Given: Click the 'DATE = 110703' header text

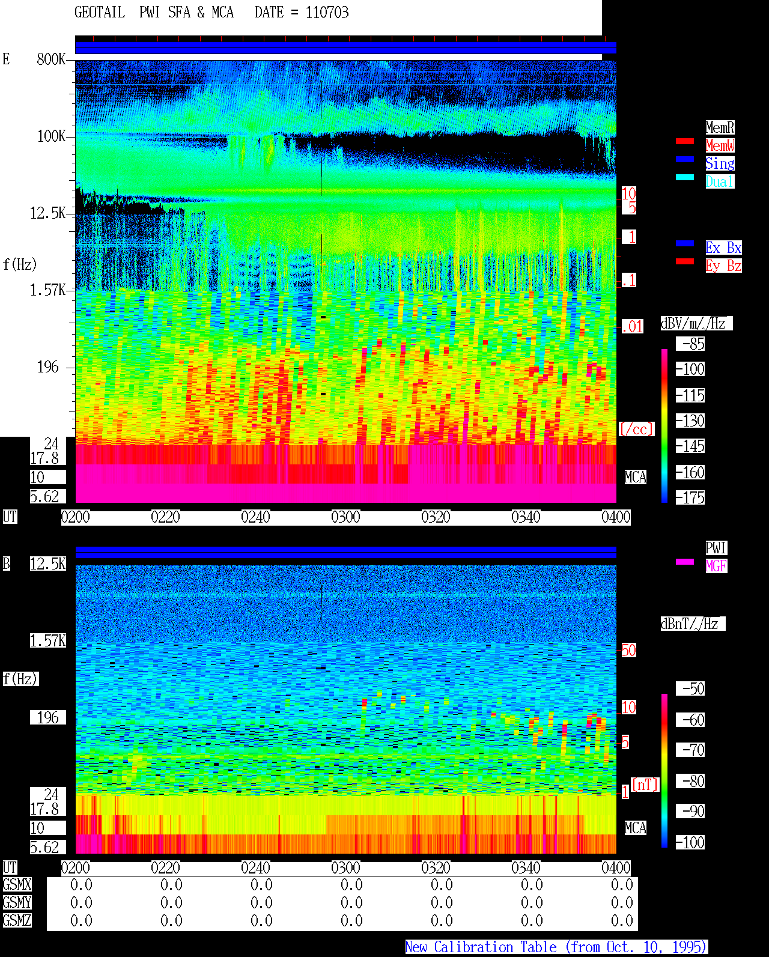Looking at the screenshot, I should click(302, 13).
